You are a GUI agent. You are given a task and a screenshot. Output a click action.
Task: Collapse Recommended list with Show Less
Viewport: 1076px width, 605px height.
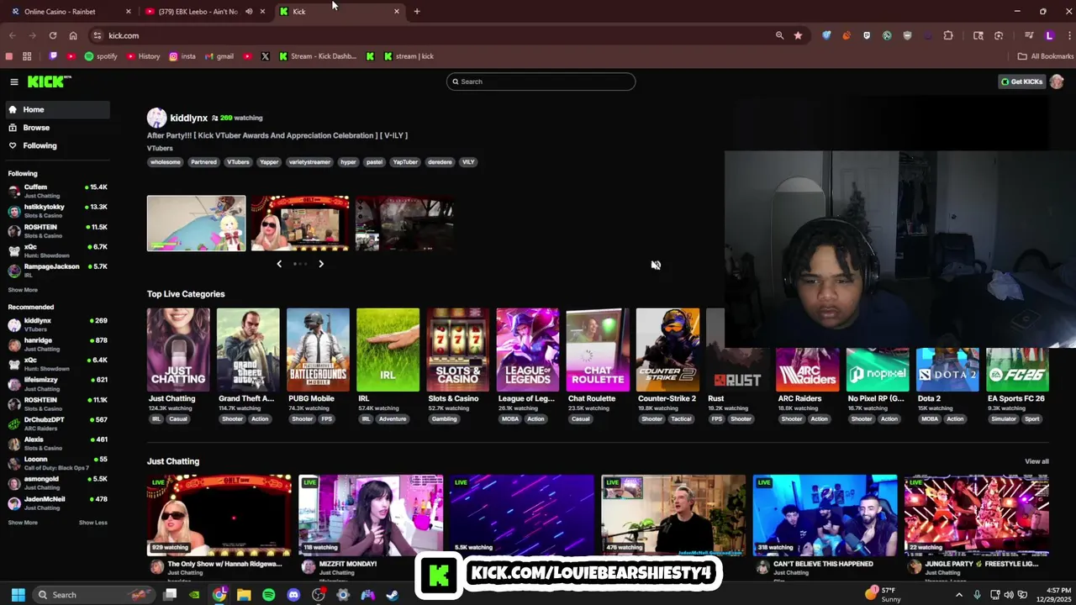click(93, 523)
